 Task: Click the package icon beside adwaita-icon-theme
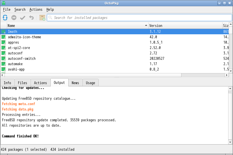tap(4, 37)
